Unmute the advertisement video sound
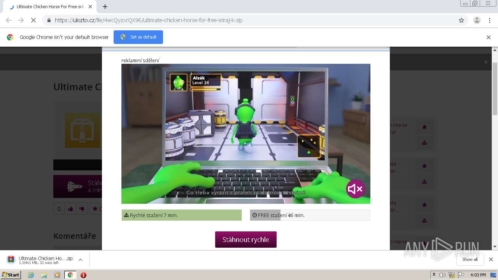 (356, 189)
